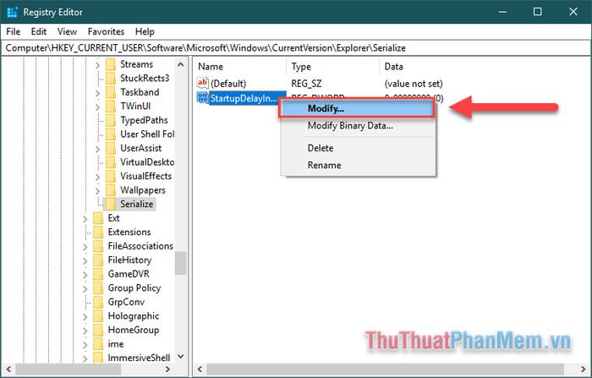Expand the GameDVR key
Viewport: 592px width, 378px height.
(85, 275)
